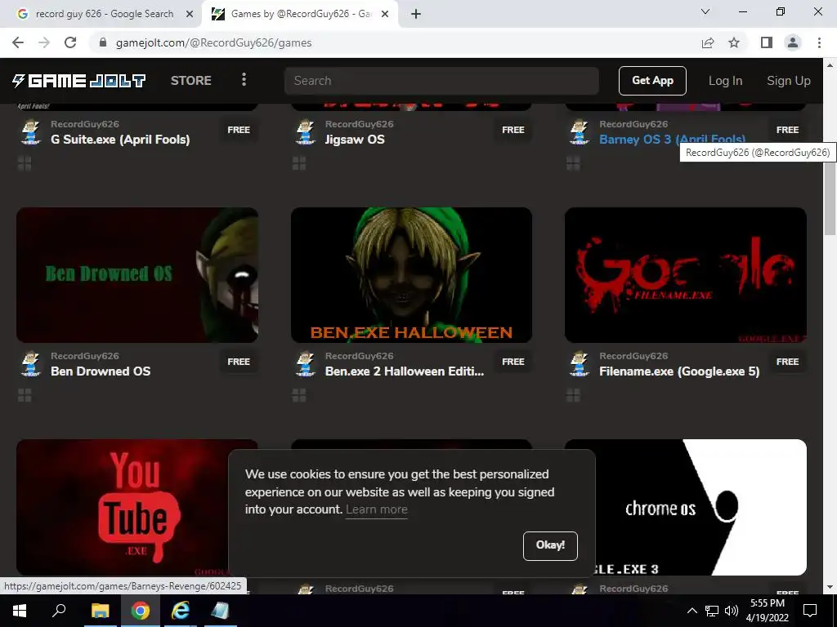Go back to the previous page
The image size is (837, 627).
18,42
